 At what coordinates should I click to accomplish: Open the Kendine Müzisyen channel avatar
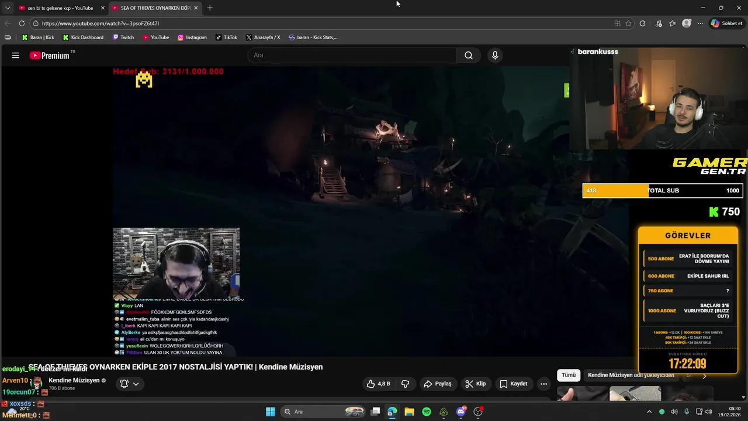click(x=37, y=384)
